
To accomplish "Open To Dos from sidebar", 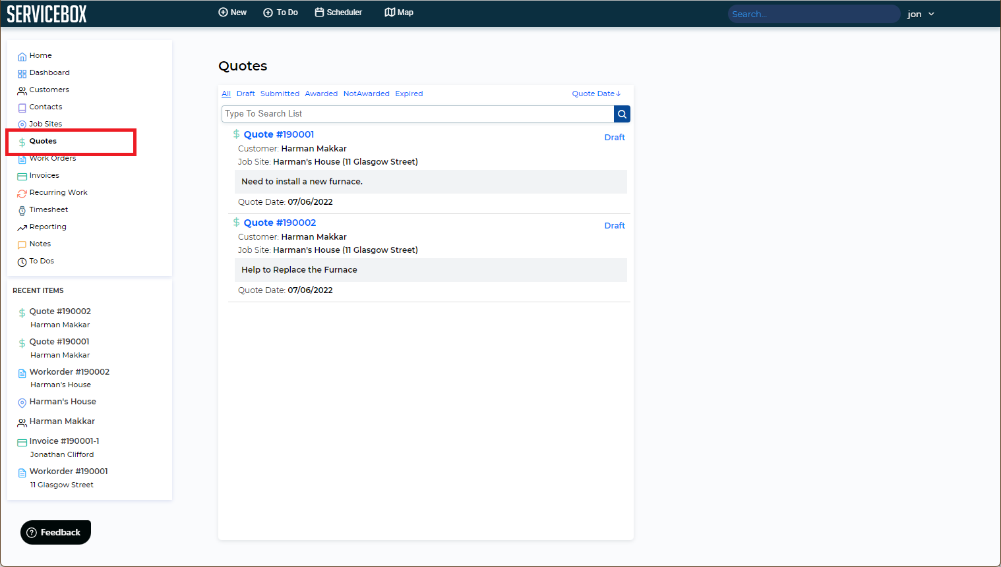I will [x=42, y=261].
